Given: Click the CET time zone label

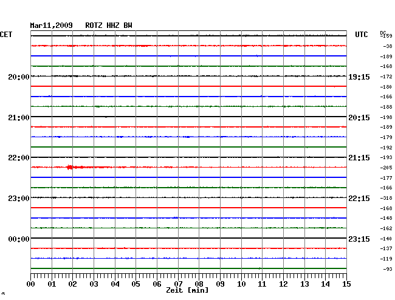Looking at the screenshot, I should [x=6, y=35].
